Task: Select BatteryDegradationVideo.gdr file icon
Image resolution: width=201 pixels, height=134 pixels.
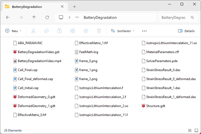Action: (x=15, y=52)
